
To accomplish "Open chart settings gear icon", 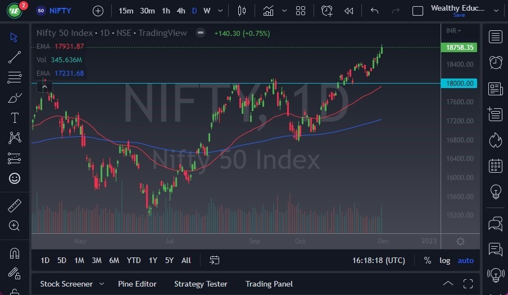I will (460, 241).
